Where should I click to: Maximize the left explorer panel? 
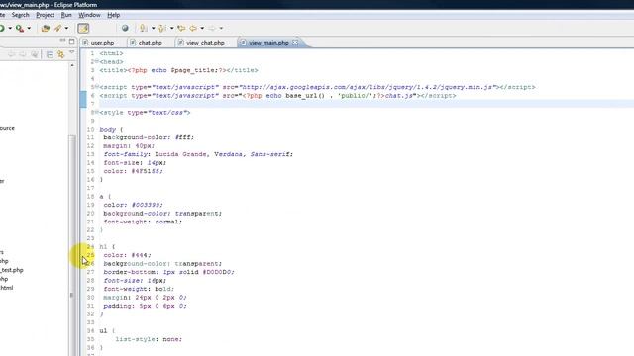click(x=72, y=41)
